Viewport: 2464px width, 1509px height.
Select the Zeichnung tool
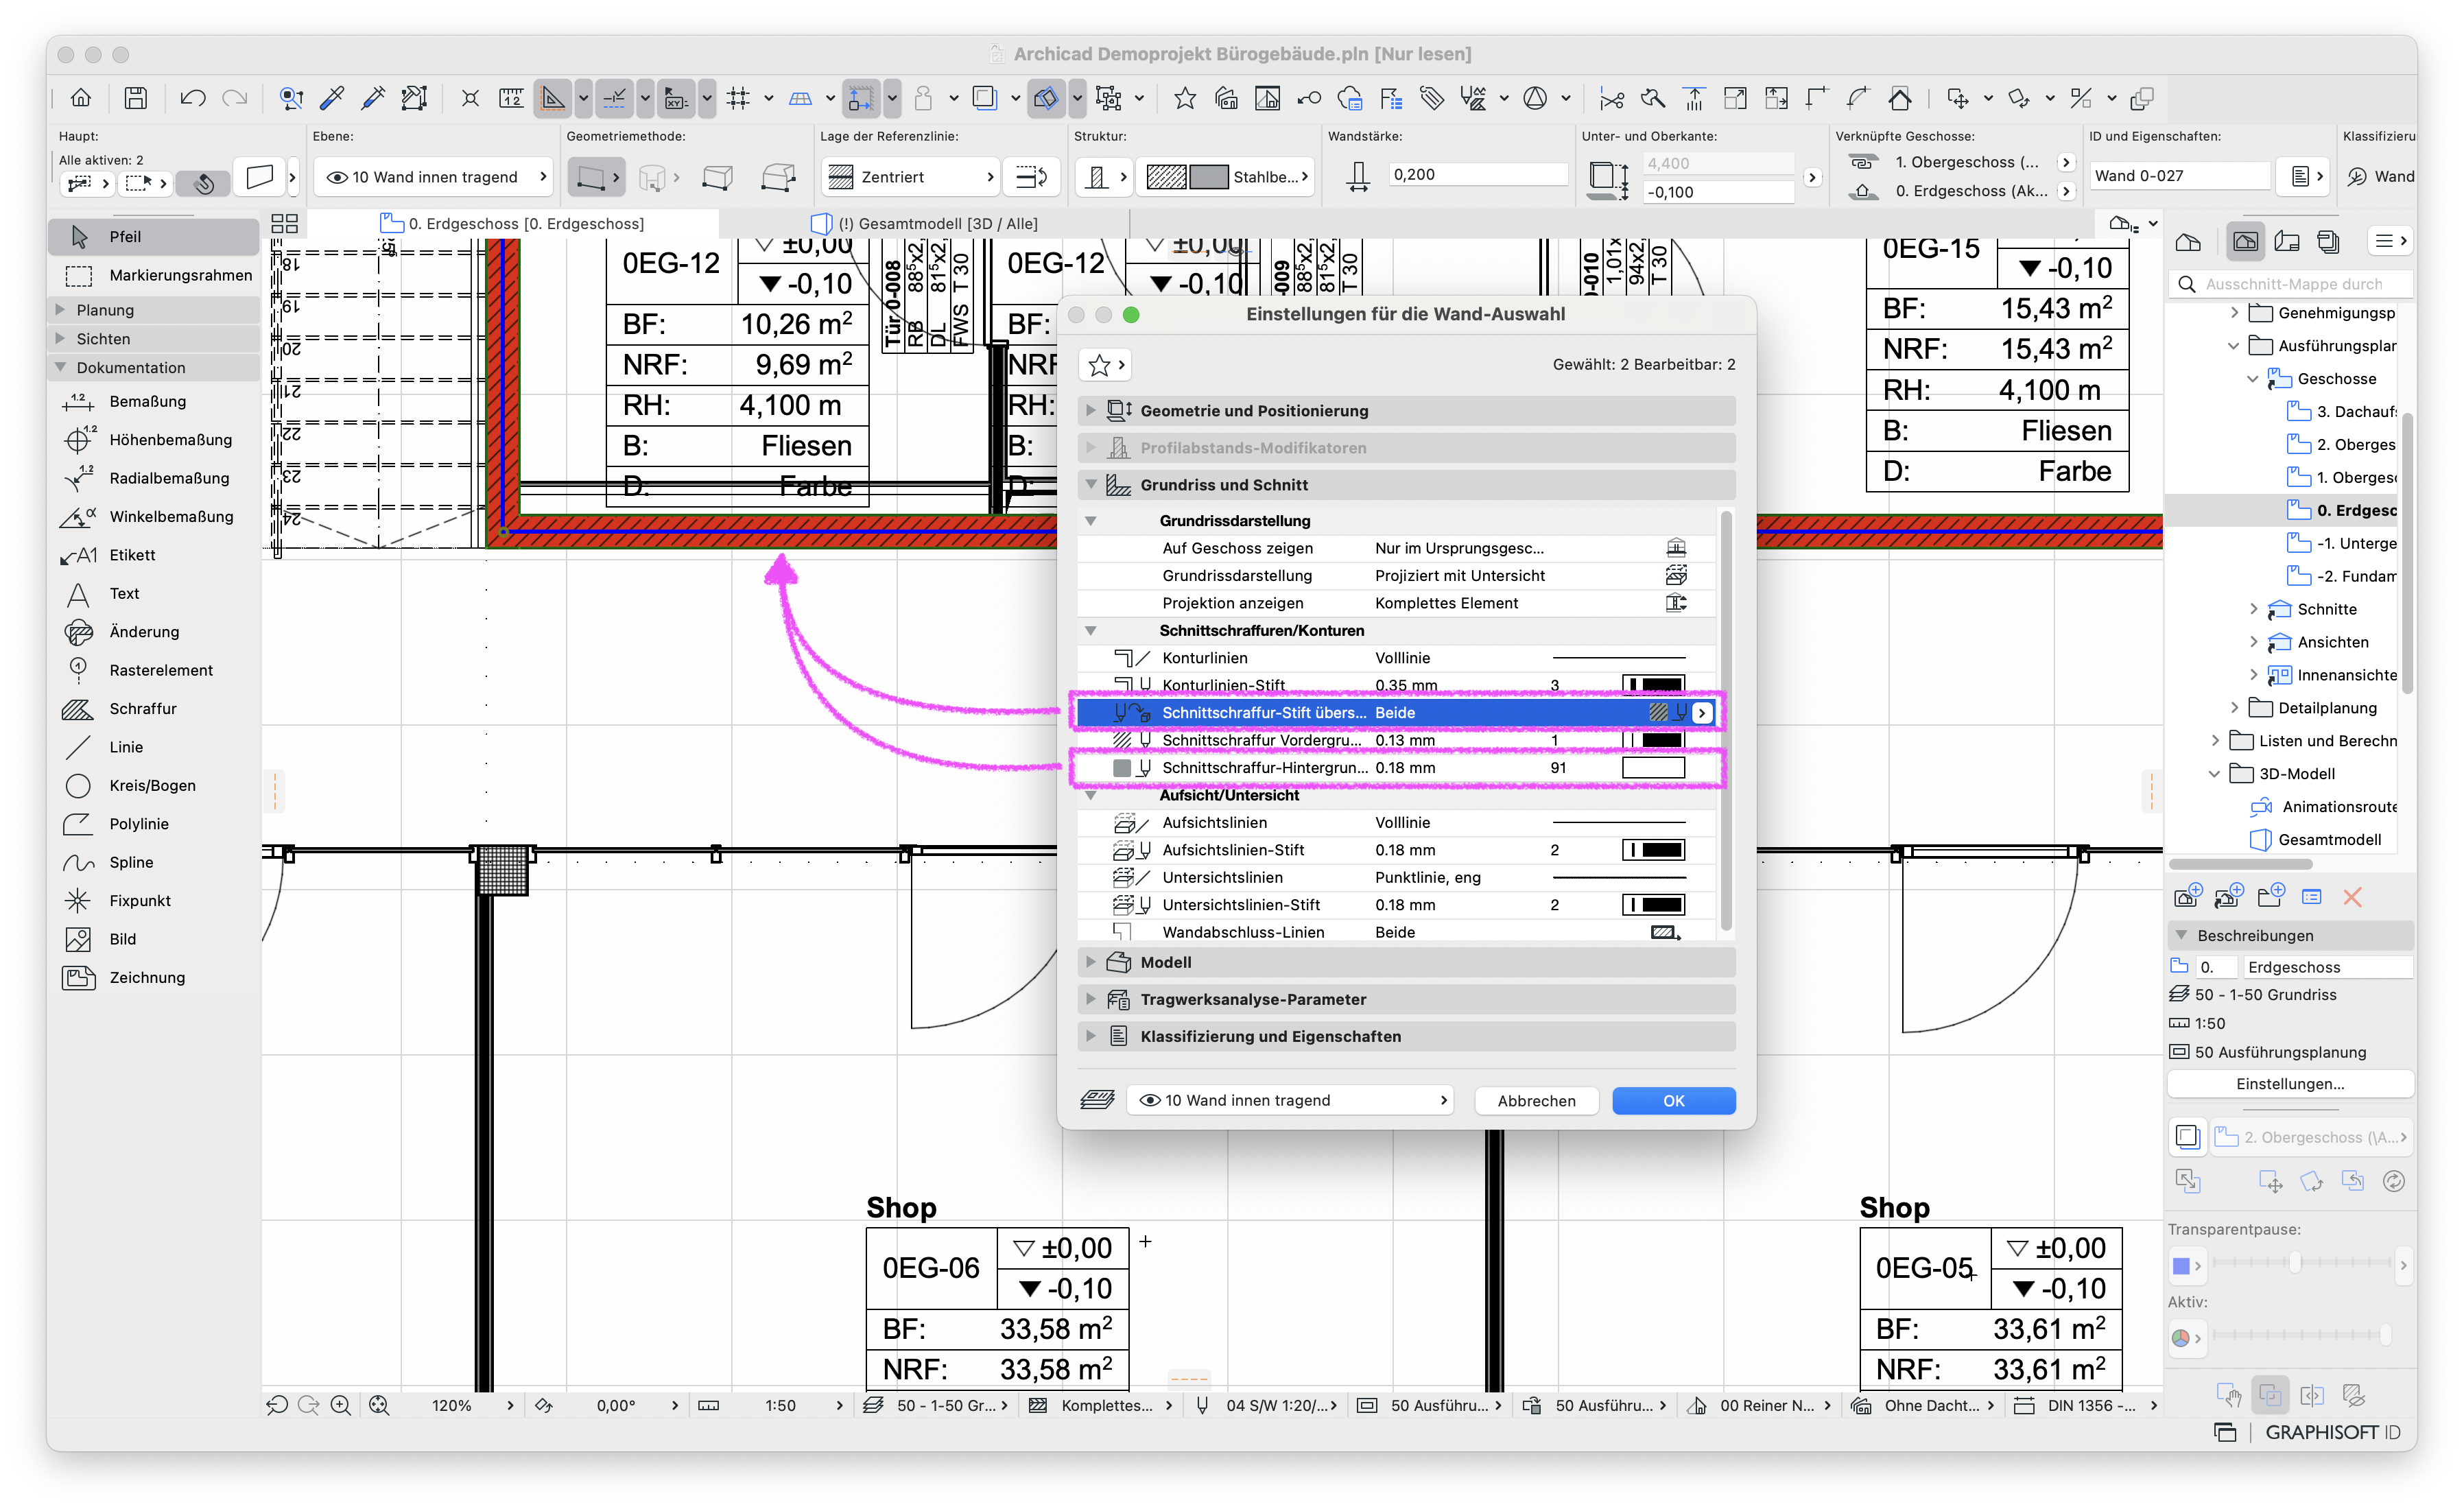coord(155,978)
